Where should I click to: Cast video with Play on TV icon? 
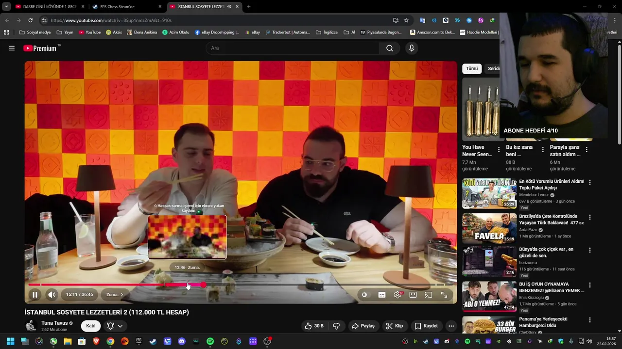pyautogui.click(x=429, y=295)
